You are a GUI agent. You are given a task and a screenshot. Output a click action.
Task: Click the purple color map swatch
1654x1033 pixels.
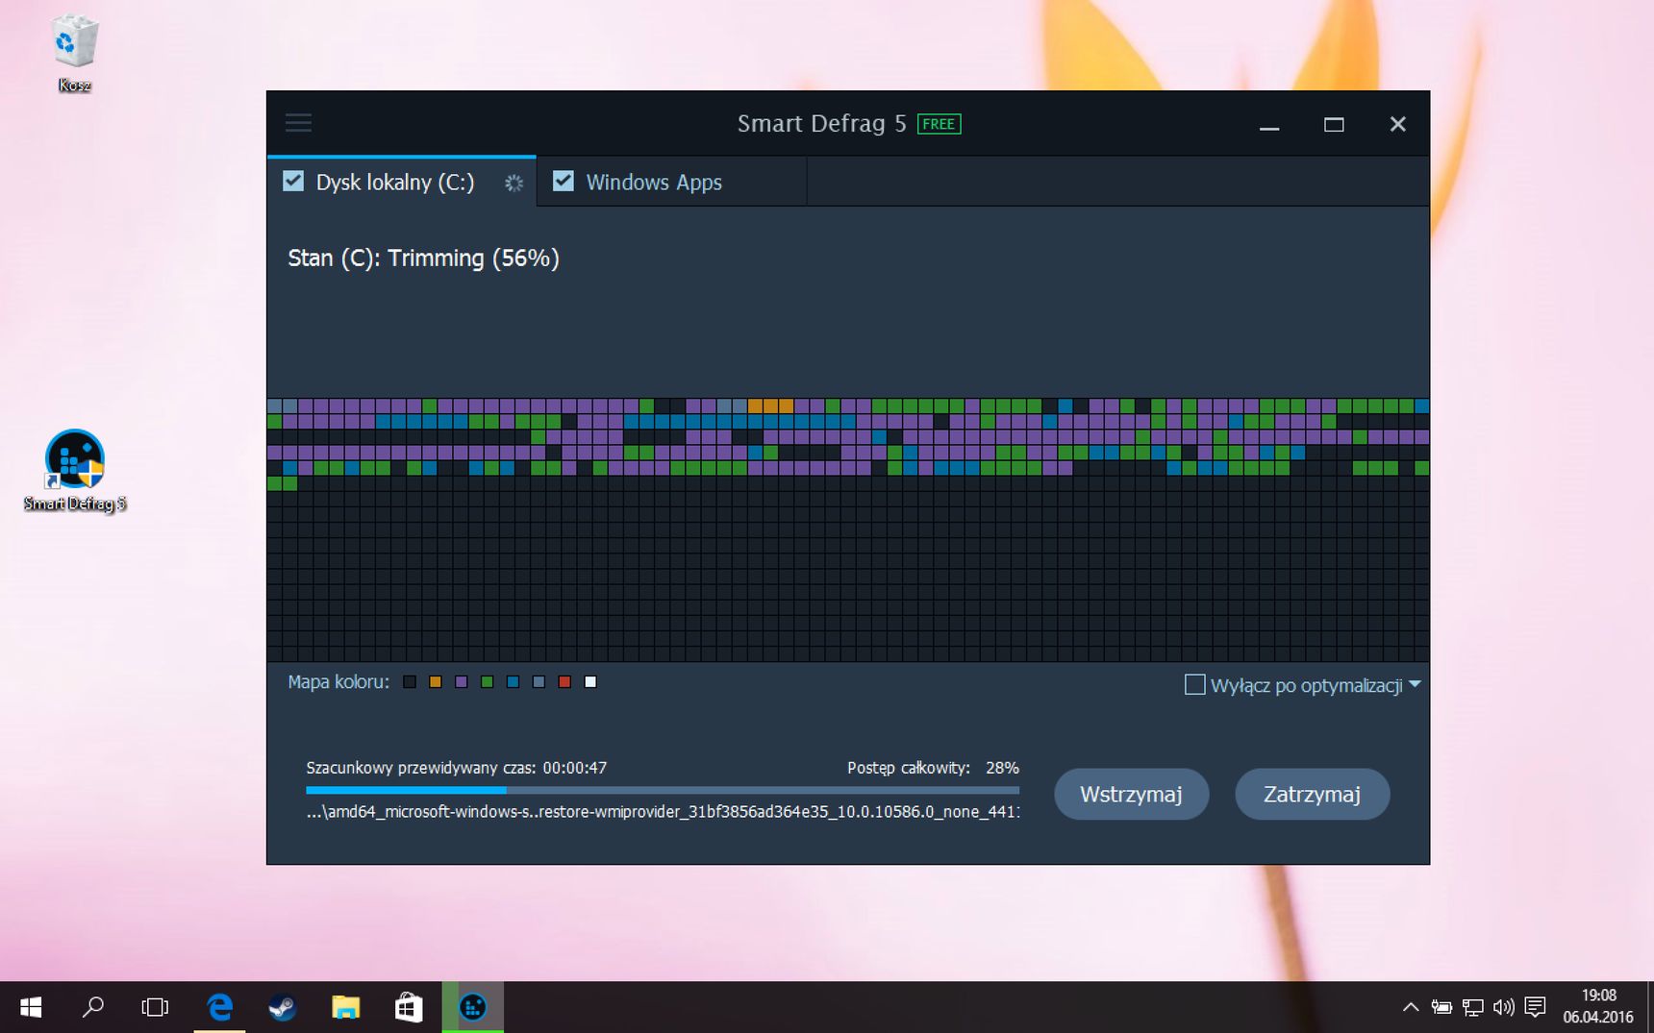(x=462, y=682)
